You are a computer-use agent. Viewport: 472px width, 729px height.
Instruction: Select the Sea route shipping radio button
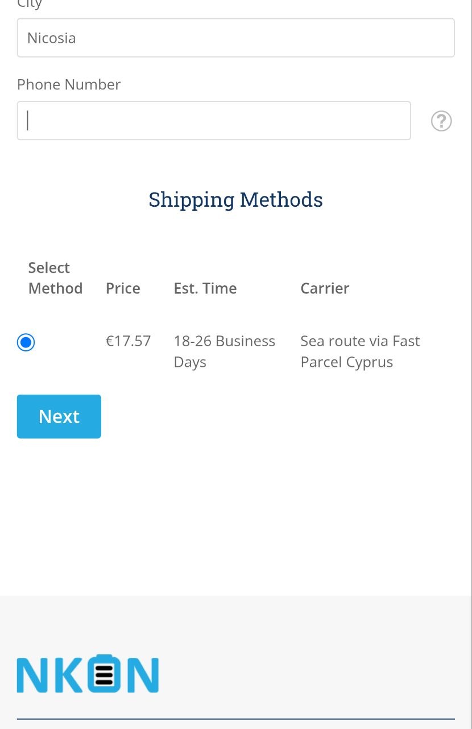26,342
